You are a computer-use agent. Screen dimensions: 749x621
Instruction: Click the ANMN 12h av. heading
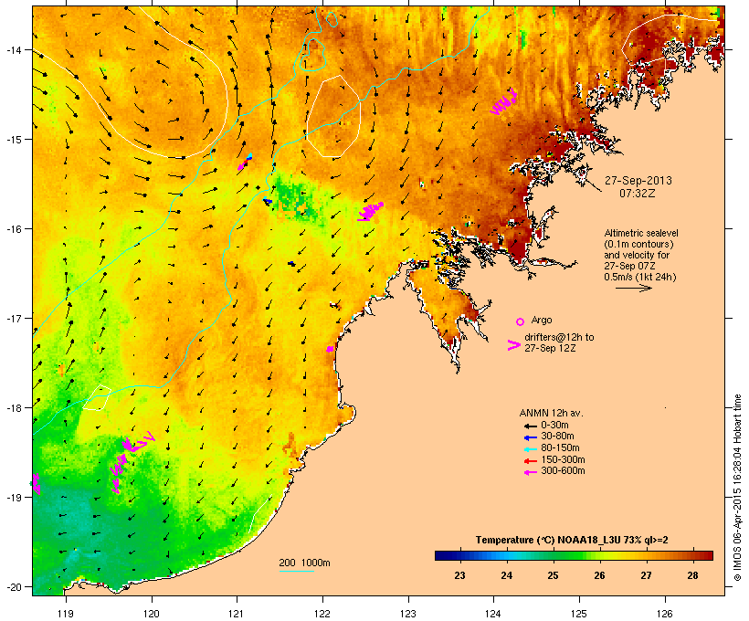click(x=551, y=413)
